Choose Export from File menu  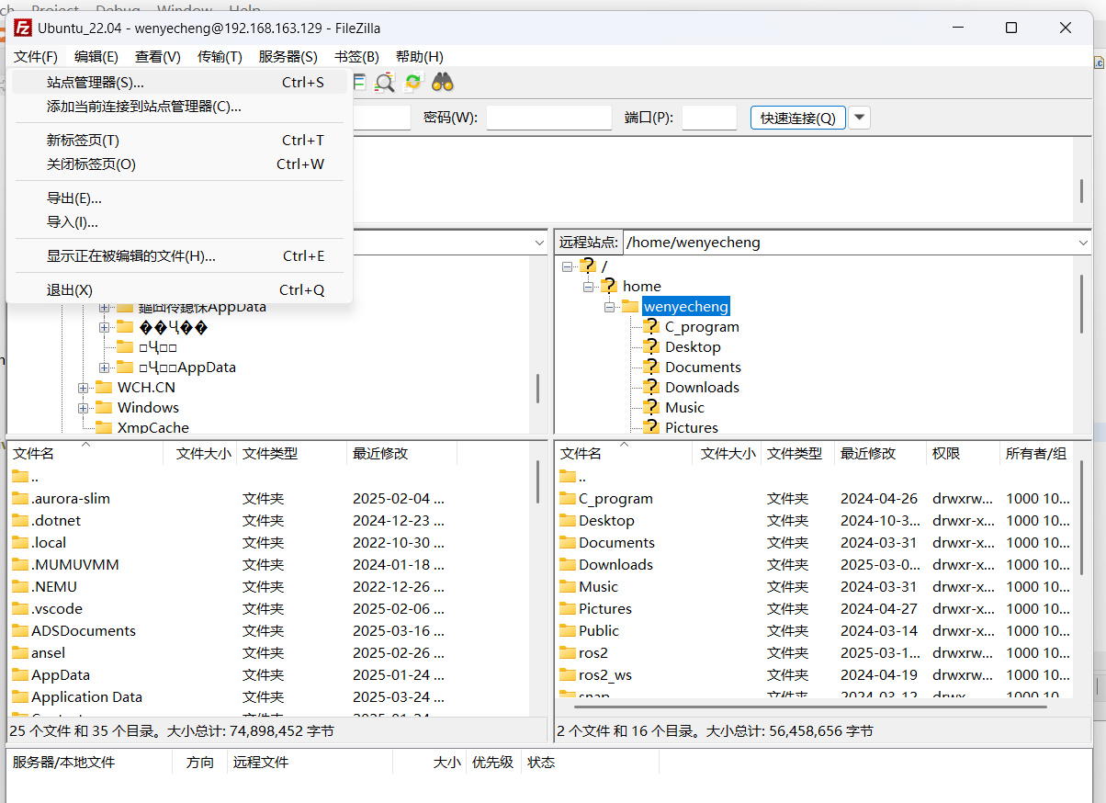pos(178,198)
